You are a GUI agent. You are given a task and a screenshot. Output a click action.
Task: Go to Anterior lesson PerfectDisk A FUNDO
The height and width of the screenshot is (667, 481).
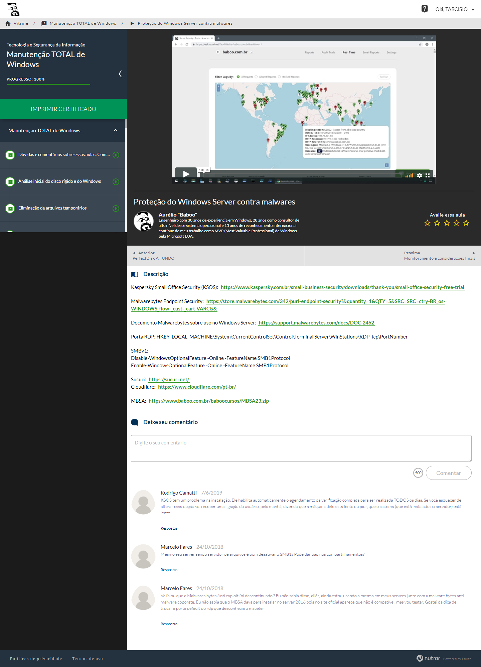(x=154, y=256)
